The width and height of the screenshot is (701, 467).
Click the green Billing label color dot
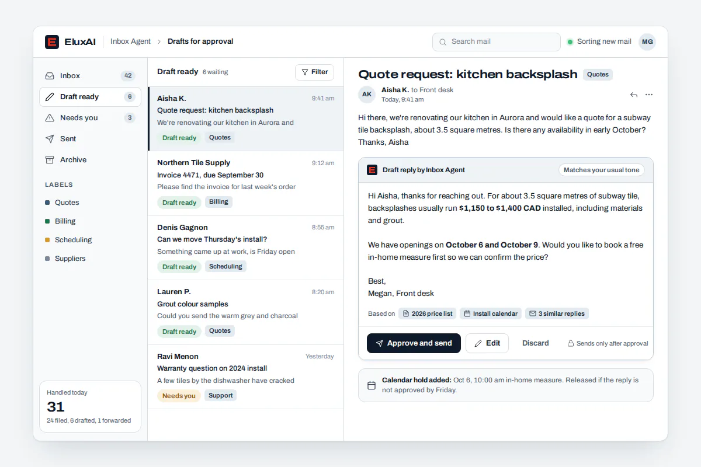47,221
